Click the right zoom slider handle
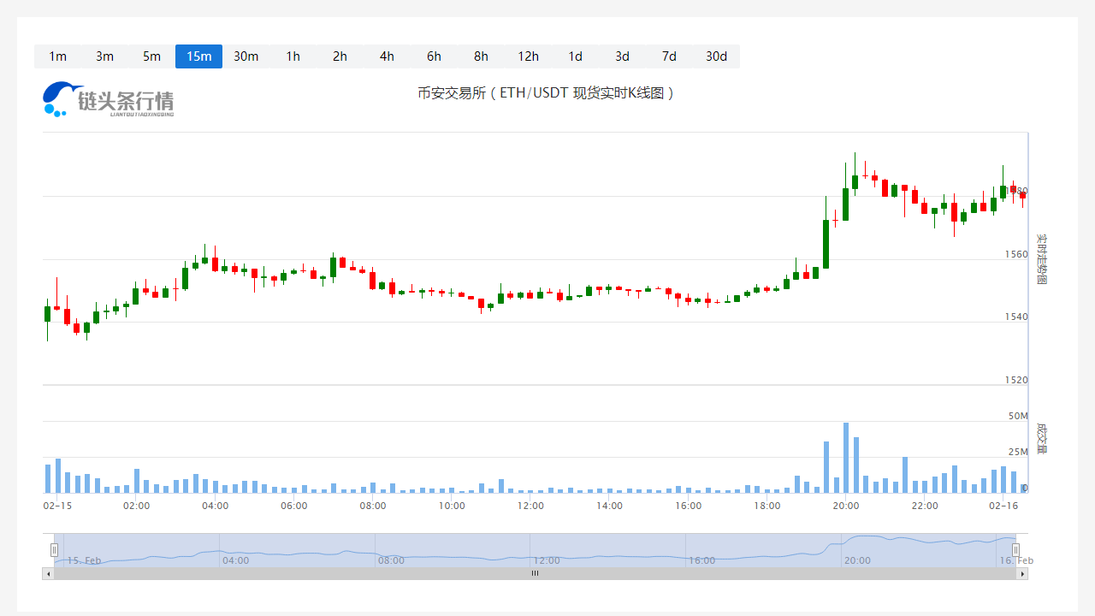The width and height of the screenshot is (1095, 616). [x=1015, y=550]
